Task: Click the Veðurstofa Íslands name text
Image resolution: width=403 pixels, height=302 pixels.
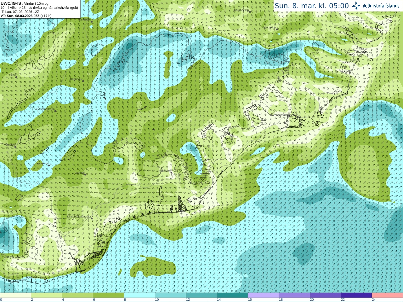Action: (x=381, y=6)
